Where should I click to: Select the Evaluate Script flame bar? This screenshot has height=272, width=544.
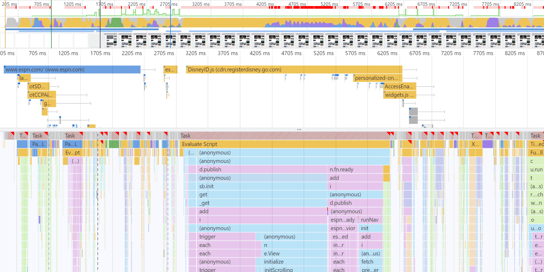point(285,144)
